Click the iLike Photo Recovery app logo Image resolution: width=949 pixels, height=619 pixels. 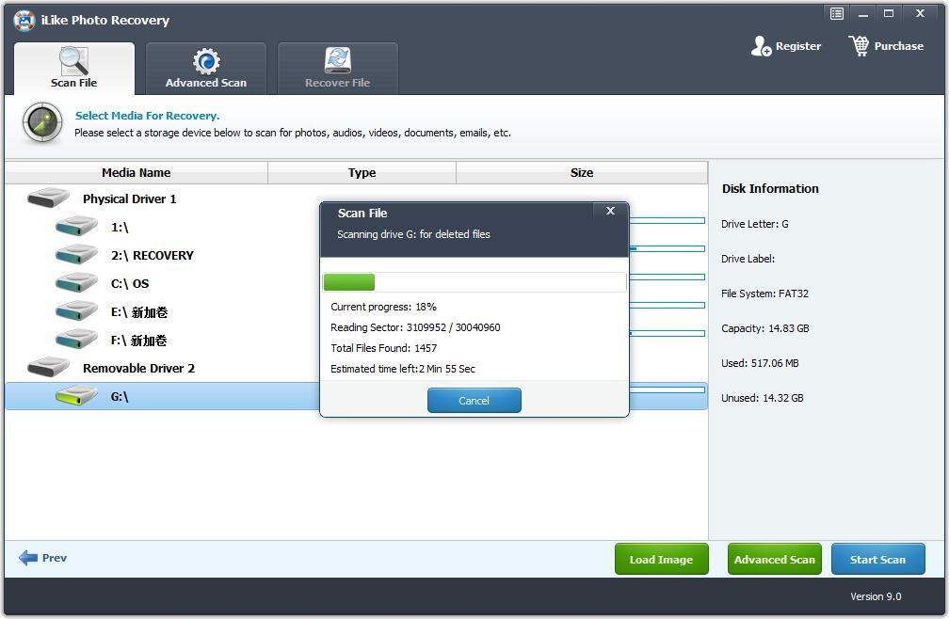(x=24, y=20)
